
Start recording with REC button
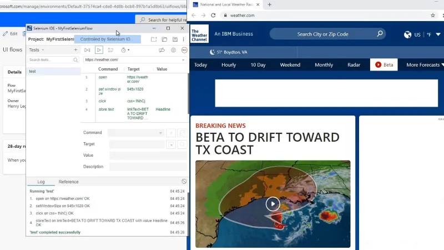[184, 50]
